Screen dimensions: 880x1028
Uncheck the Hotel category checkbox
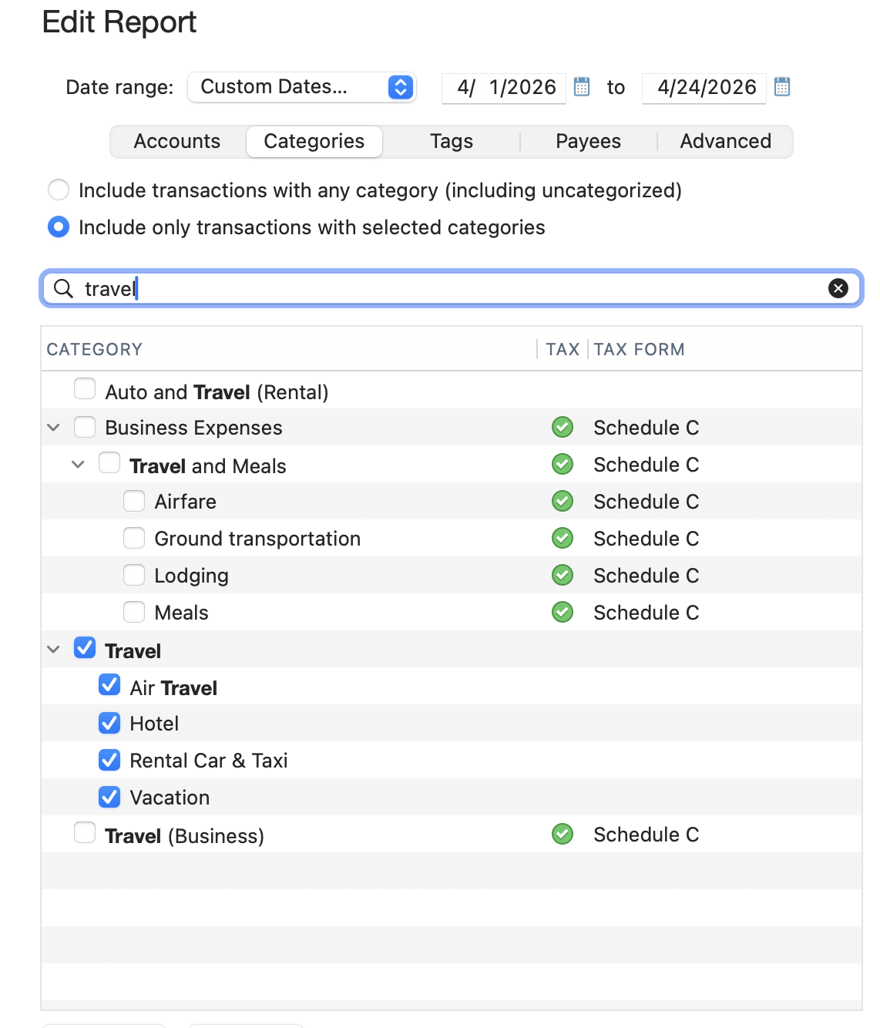point(109,724)
